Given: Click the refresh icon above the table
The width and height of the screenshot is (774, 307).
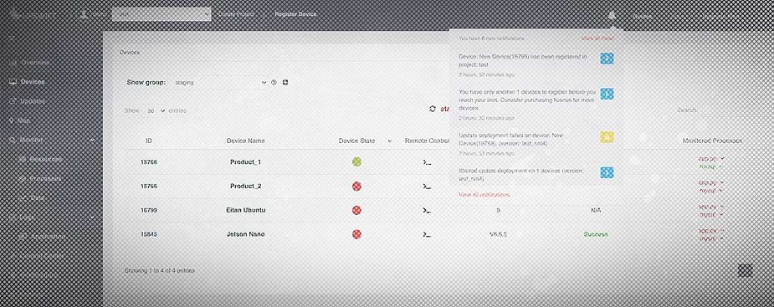Looking at the screenshot, I should click(433, 109).
